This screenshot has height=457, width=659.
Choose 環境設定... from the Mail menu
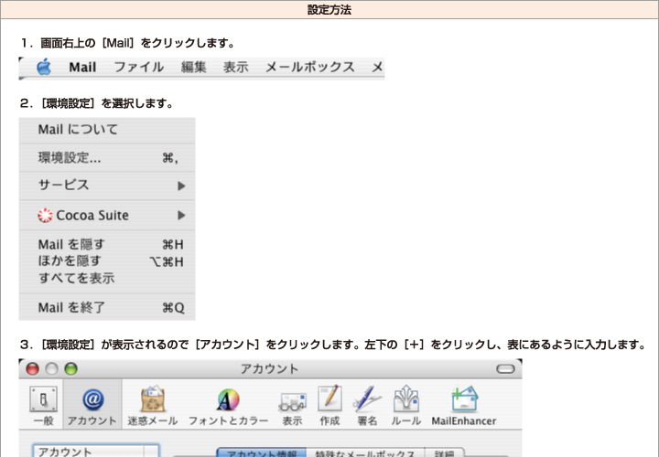point(107,158)
